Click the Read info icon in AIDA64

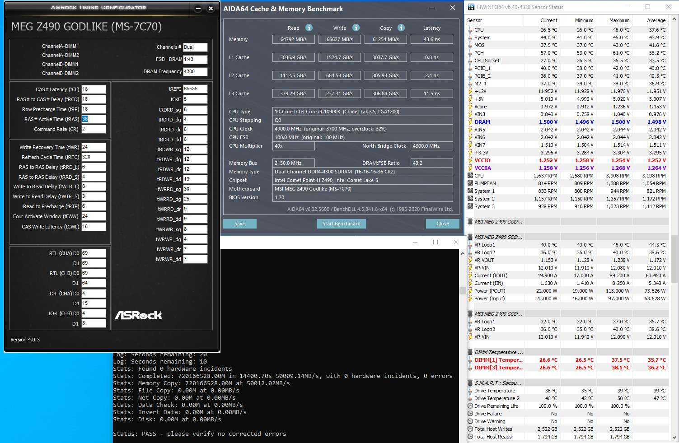[x=309, y=28]
